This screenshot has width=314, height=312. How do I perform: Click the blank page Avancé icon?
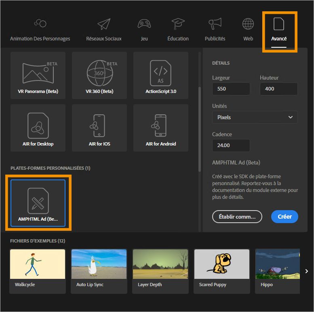coord(279,24)
